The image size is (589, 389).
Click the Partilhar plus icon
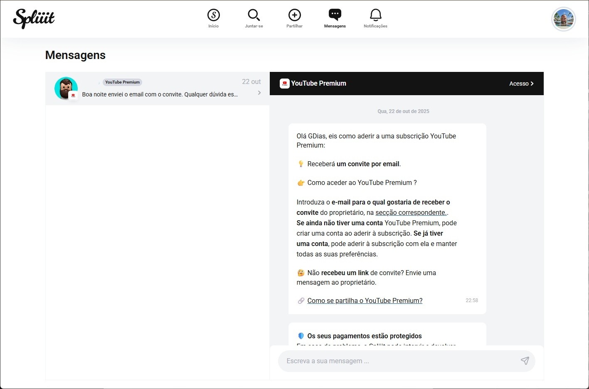click(x=294, y=15)
